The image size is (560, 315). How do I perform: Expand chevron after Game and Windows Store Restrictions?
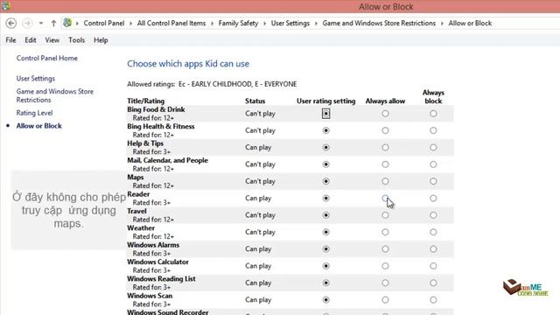[442, 24]
